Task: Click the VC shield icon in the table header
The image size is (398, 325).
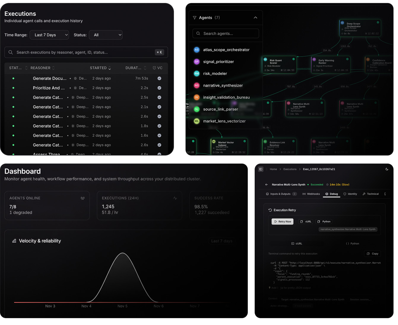Action: [154, 68]
